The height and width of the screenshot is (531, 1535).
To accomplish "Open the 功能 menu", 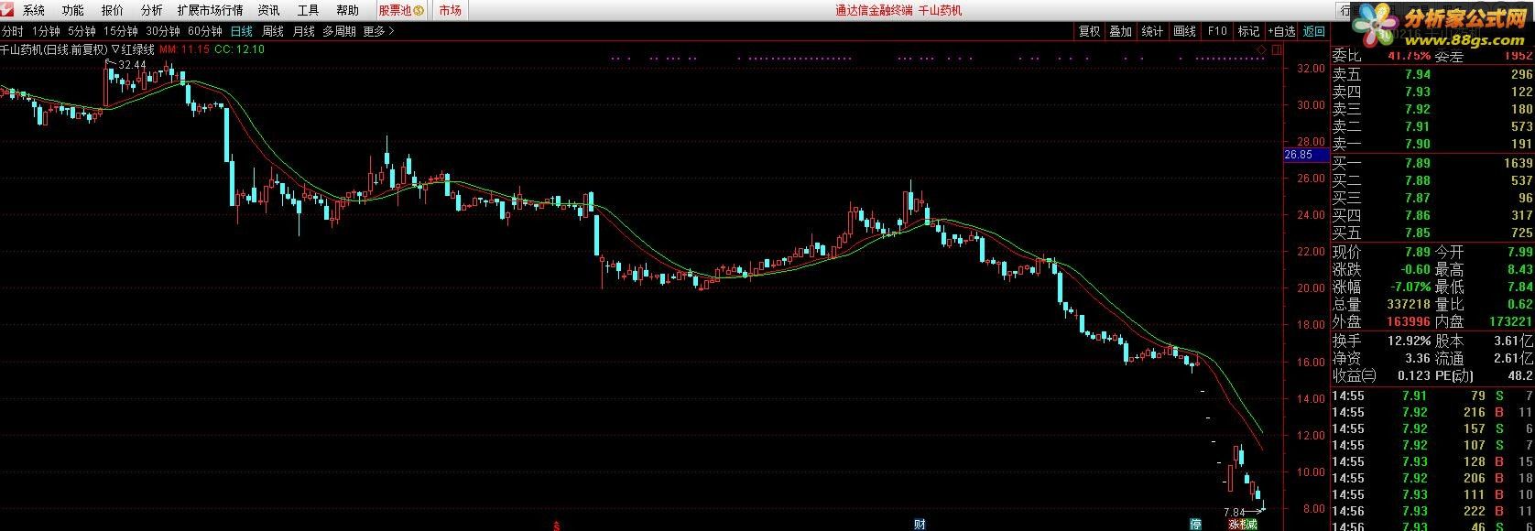I will point(73,11).
